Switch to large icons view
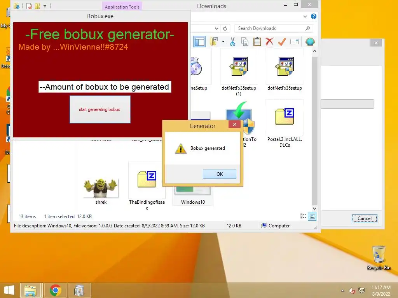The height and width of the screenshot is (298, 398). (312, 217)
